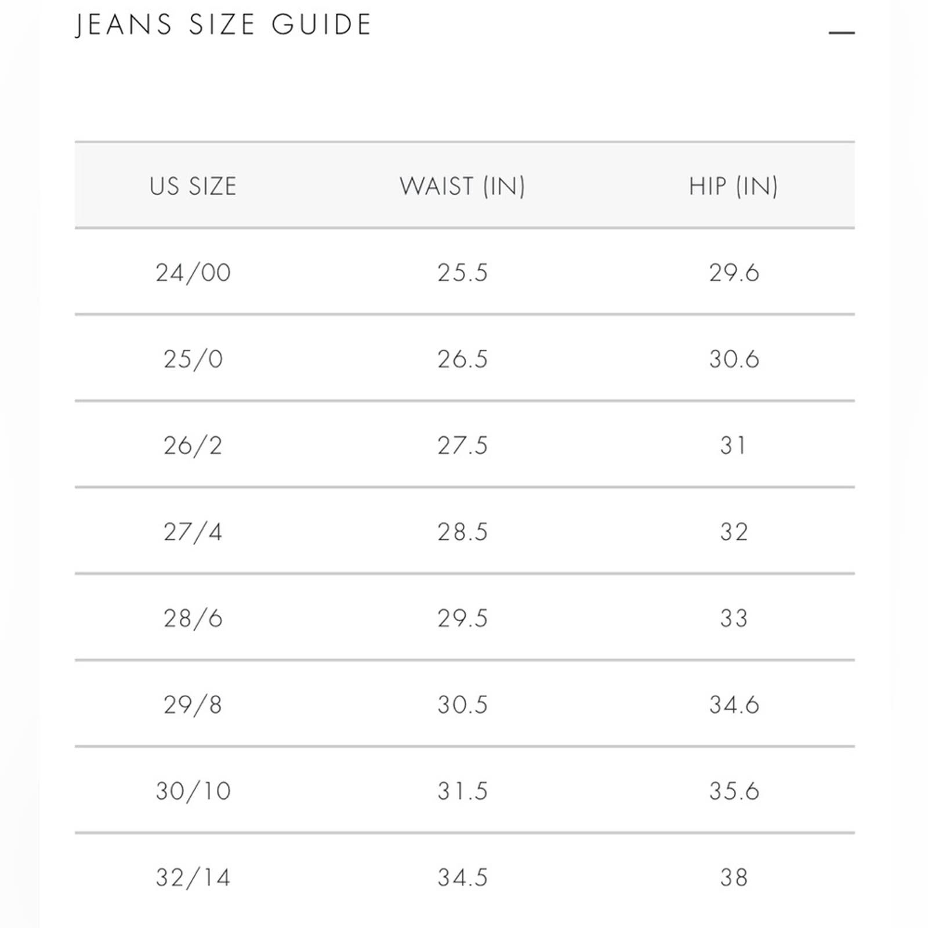Select the US SIZE column header
This screenshot has width=928, height=928.
coord(193,186)
